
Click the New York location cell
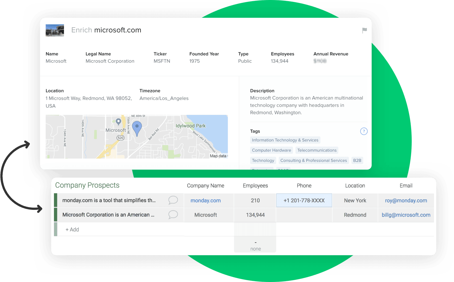pos(355,200)
